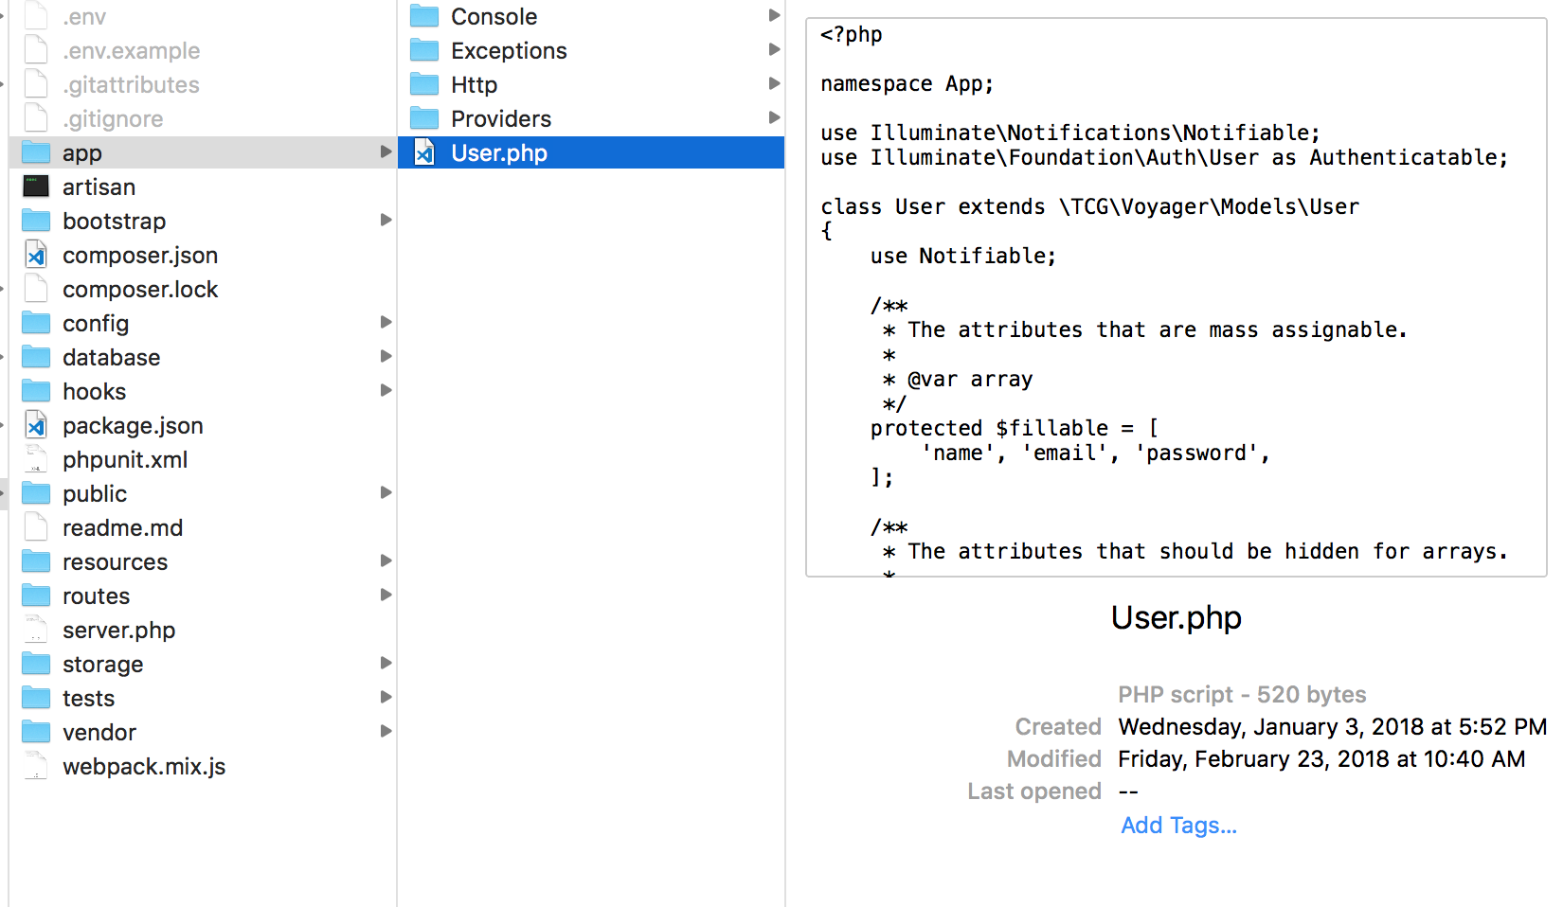Select the webpack.mix.js file icon
The image size is (1563, 907).
pos(35,766)
